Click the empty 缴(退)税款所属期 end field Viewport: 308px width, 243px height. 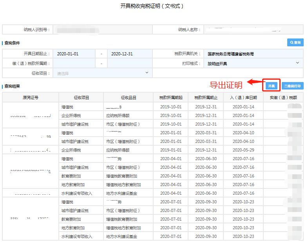[129, 63]
